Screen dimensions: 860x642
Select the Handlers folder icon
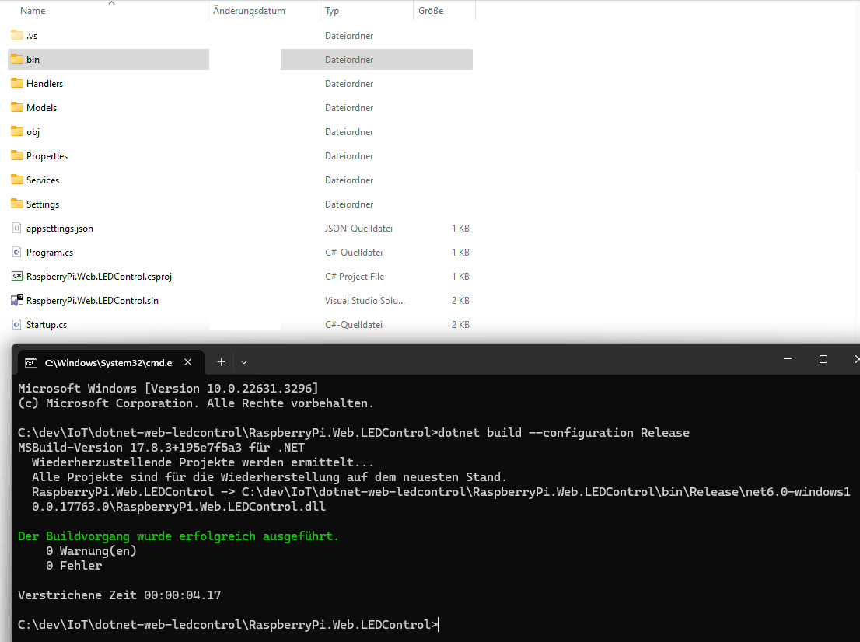pyautogui.click(x=17, y=83)
